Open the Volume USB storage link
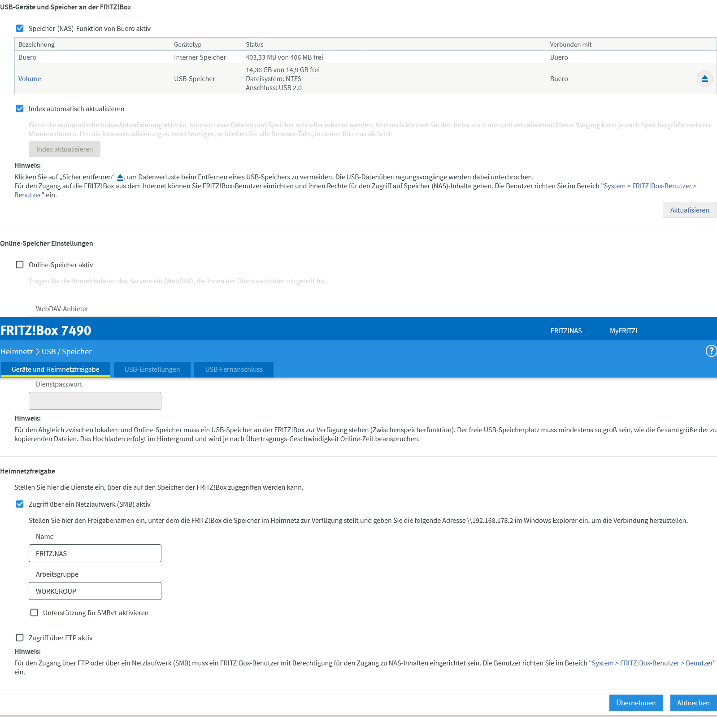Viewport: 717px width, 717px height. [30, 78]
